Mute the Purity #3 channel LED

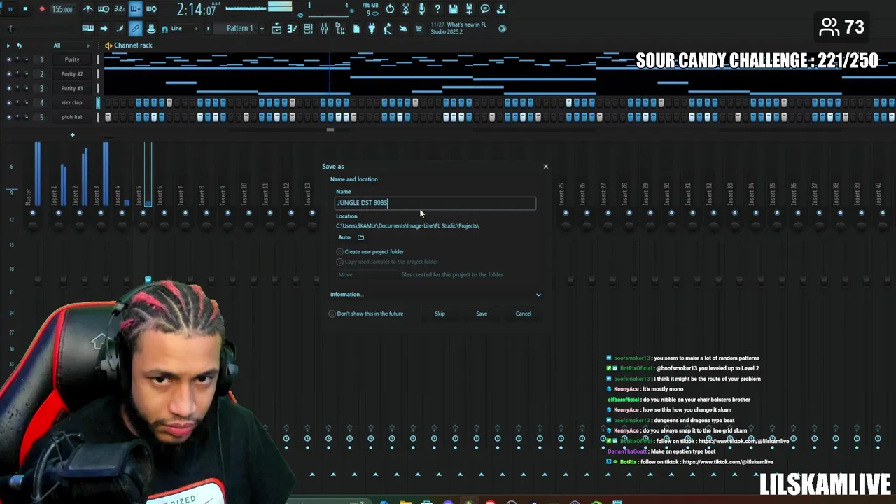pyautogui.click(x=9, y=88)
